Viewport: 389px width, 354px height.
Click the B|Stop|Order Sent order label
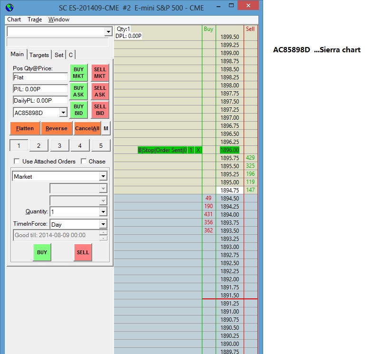click(162, 150)
